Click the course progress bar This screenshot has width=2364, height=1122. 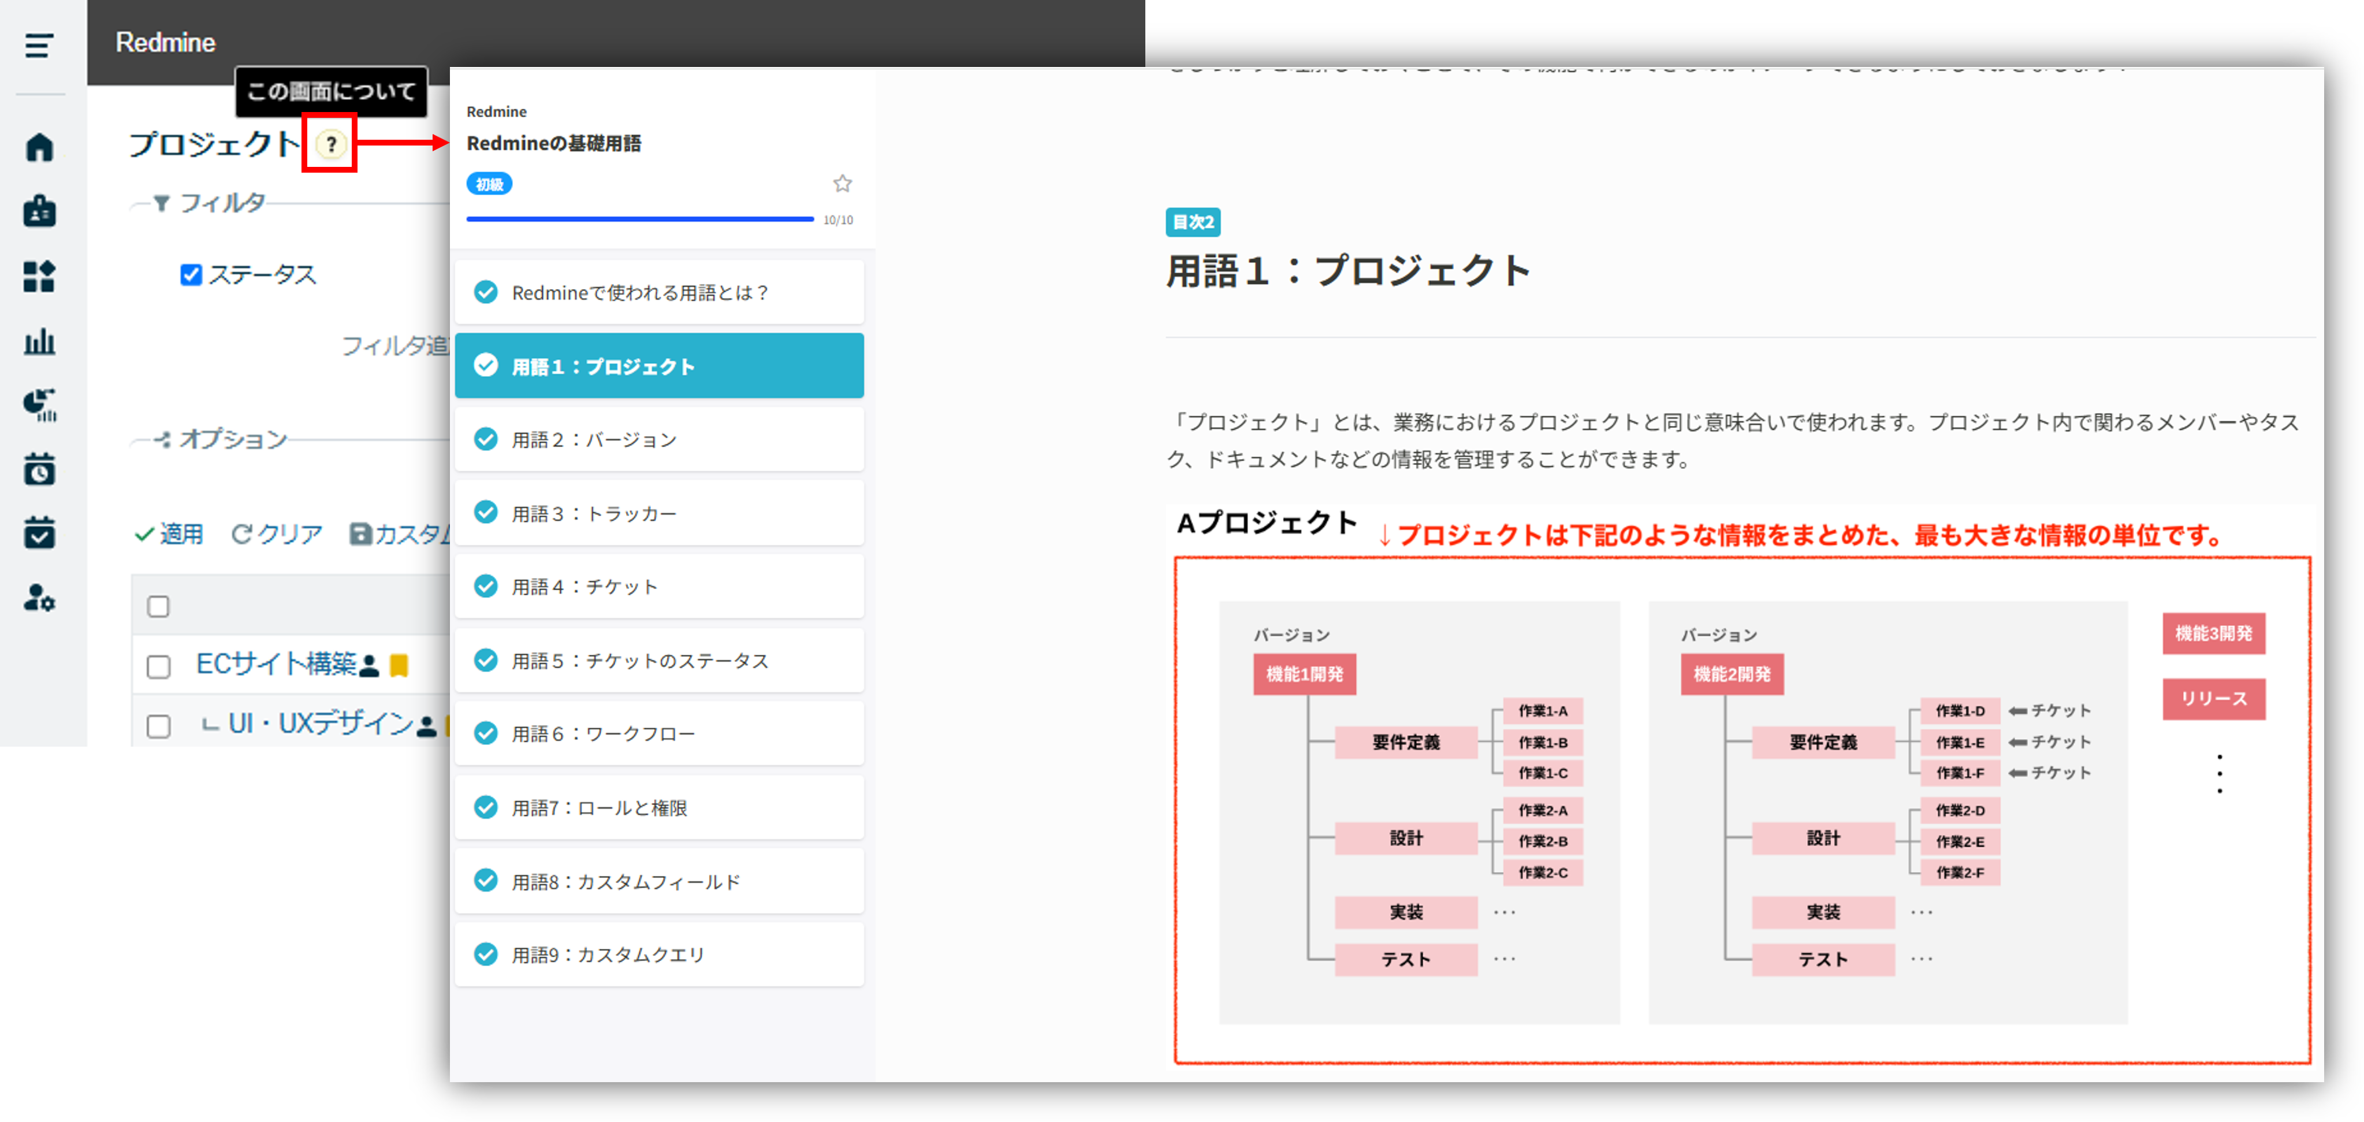[x=639, y=219]
